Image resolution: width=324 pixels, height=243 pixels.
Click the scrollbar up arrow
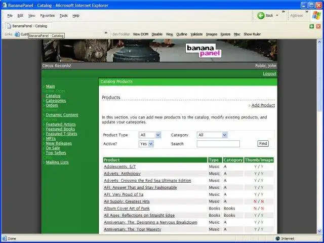click(x=319, y=42)
